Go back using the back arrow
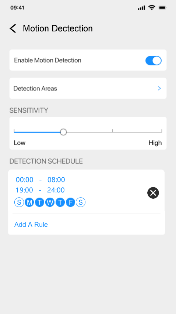Screen dimensions: 176x314 [x=13, y=28]
